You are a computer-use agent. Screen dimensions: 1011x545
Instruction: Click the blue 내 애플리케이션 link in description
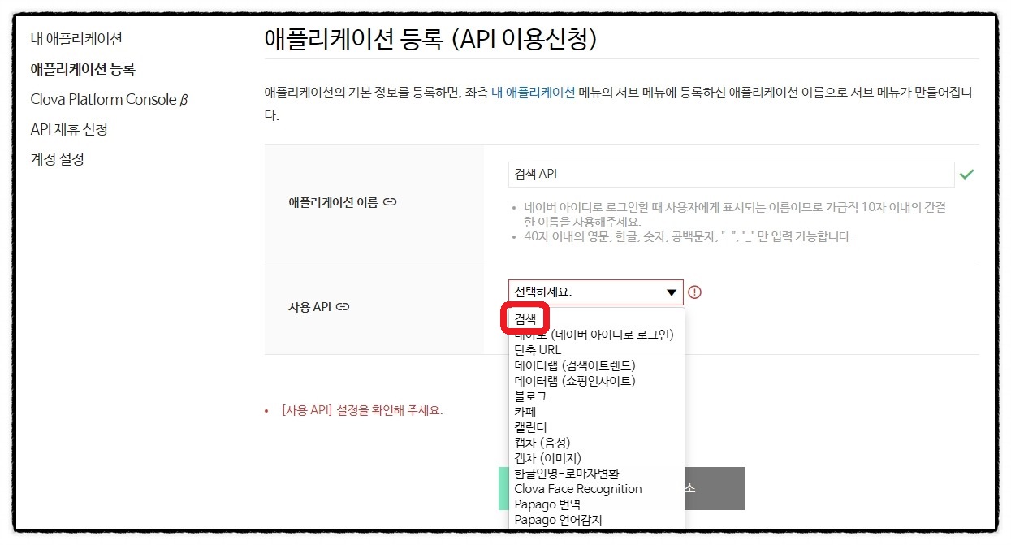[533, 92]
